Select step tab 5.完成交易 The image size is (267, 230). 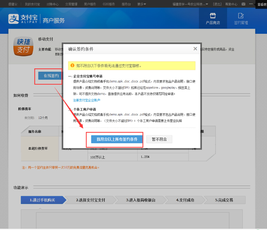point(224,200)
